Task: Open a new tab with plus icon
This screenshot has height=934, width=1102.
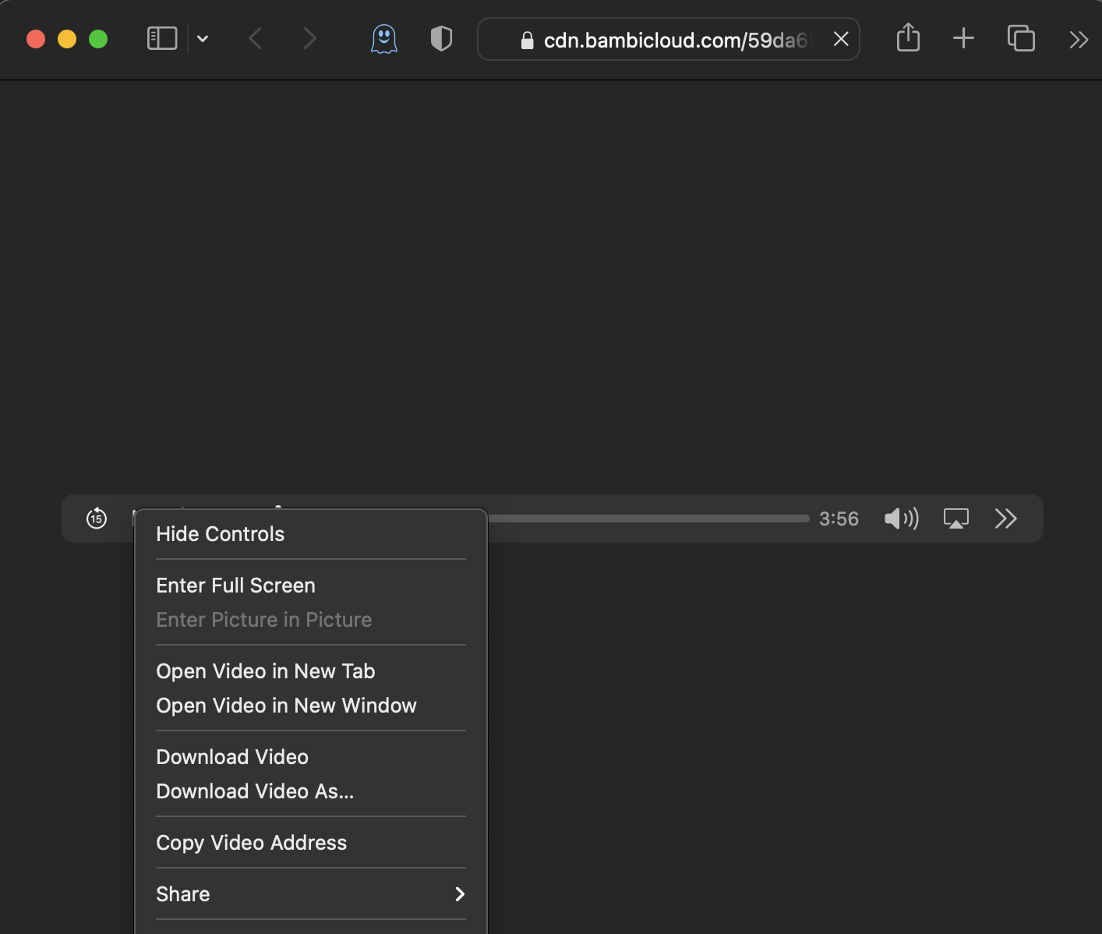Action: pyautogui.click(x=963, y=38)
